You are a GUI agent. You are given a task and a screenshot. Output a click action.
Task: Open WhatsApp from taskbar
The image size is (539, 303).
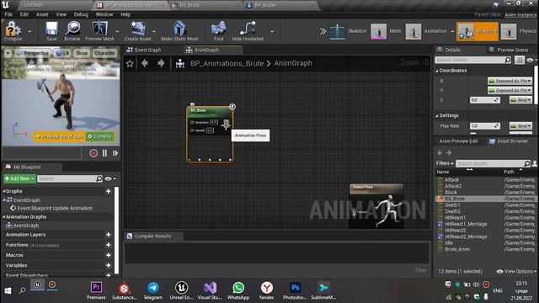[238, 290]
